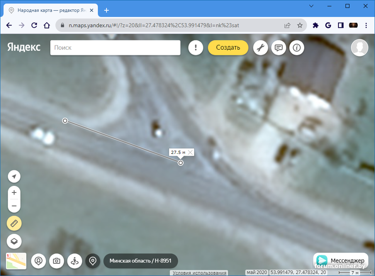Remove the 27.5 м measurement with X

tap(190, 153)
